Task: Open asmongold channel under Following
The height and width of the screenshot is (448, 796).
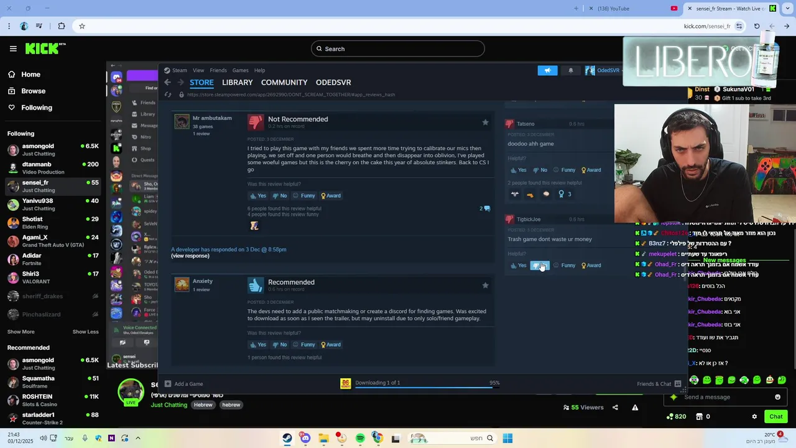Action: (x=53, y=149)
